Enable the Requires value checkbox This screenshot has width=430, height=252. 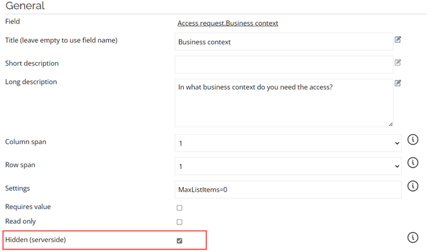(x=179, y=208)
